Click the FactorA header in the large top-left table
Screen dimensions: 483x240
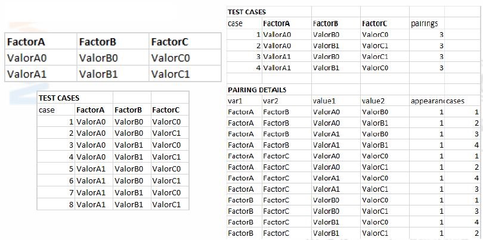26,42
